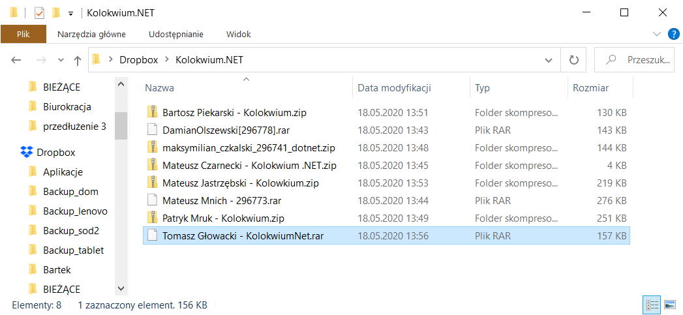This screenshot has width=683, height=315.
Task: Open Udostępnianie ribbon tab
Action: point(175,34)
